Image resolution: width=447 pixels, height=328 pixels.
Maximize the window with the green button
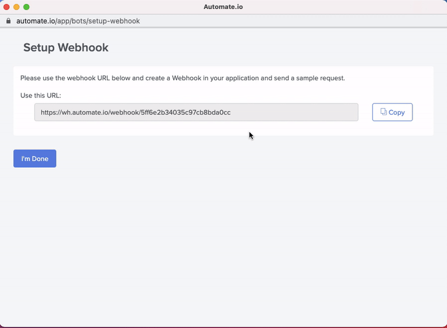26,7
